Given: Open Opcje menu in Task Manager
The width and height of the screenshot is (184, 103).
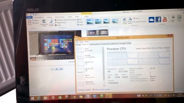Looking at the screenshot, I should click(x=81, y=42).
